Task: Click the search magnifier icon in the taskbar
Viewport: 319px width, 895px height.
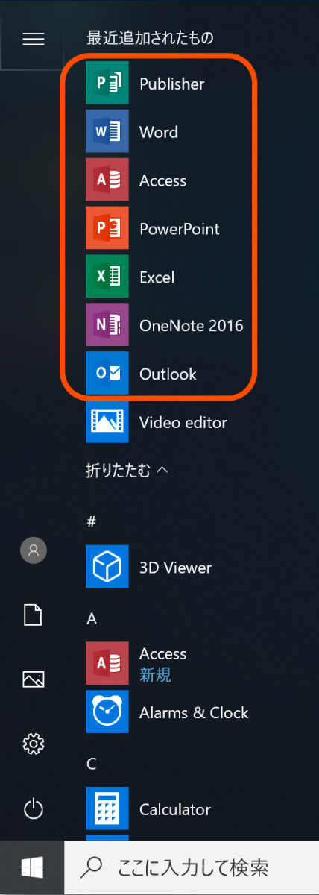Action: point(92,867)
